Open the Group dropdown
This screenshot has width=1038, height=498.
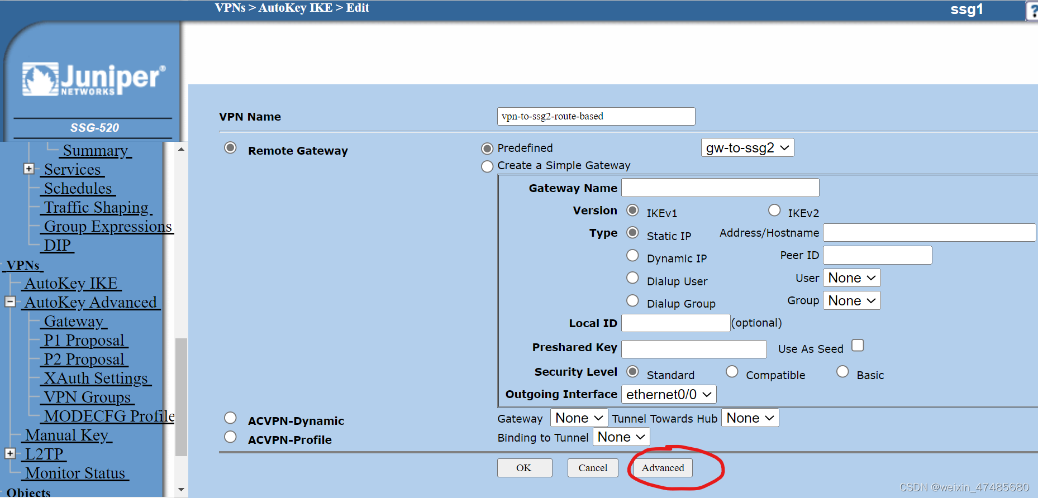pyautogui.click(x=852, y=300)
